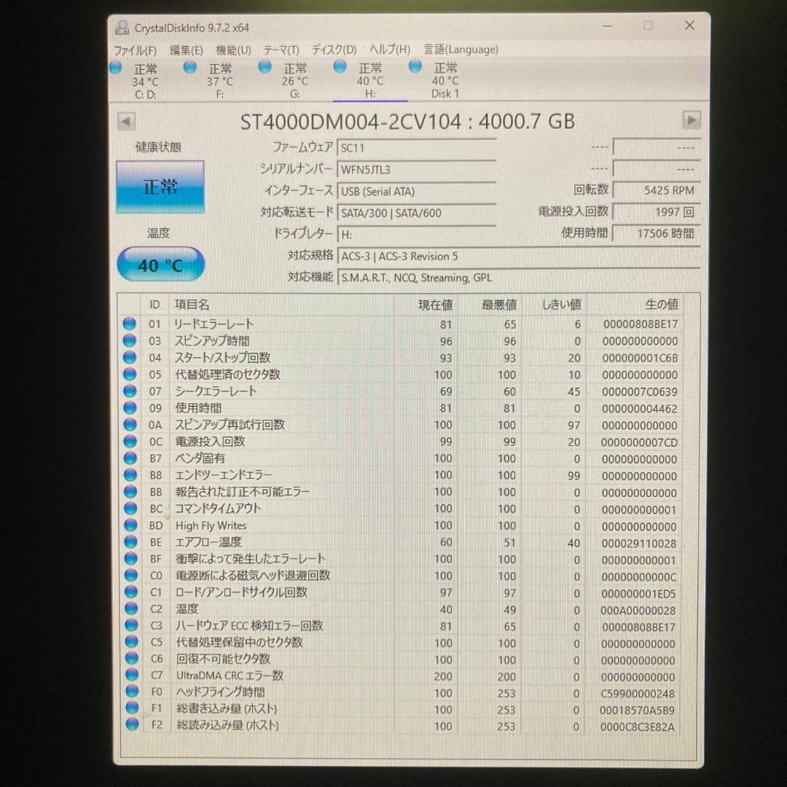Click status icon for row 01 リードエラーレート
This screenshot has width=787, height=787.
pyautogui.click(x=130, y=324)
